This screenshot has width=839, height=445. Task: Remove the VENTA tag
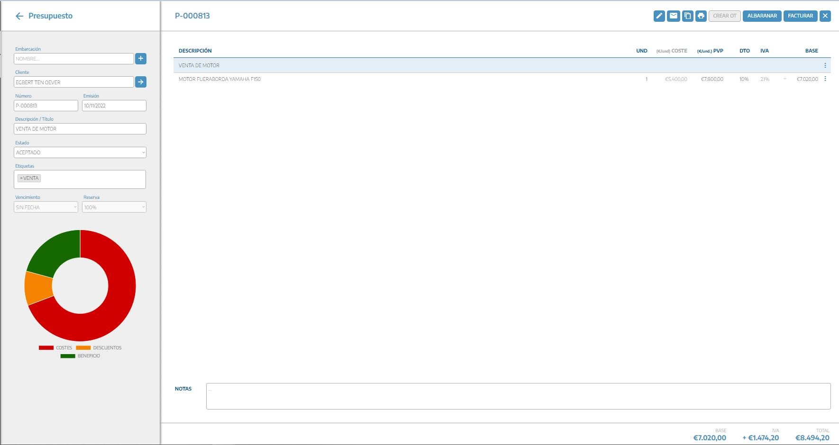pos(21,178)
